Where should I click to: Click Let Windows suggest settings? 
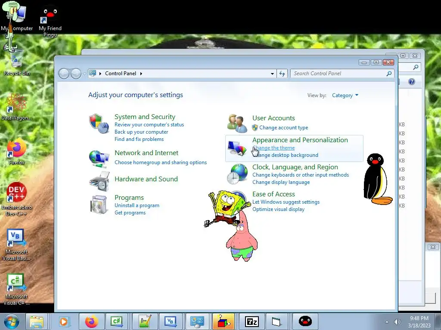pos(286,202)
